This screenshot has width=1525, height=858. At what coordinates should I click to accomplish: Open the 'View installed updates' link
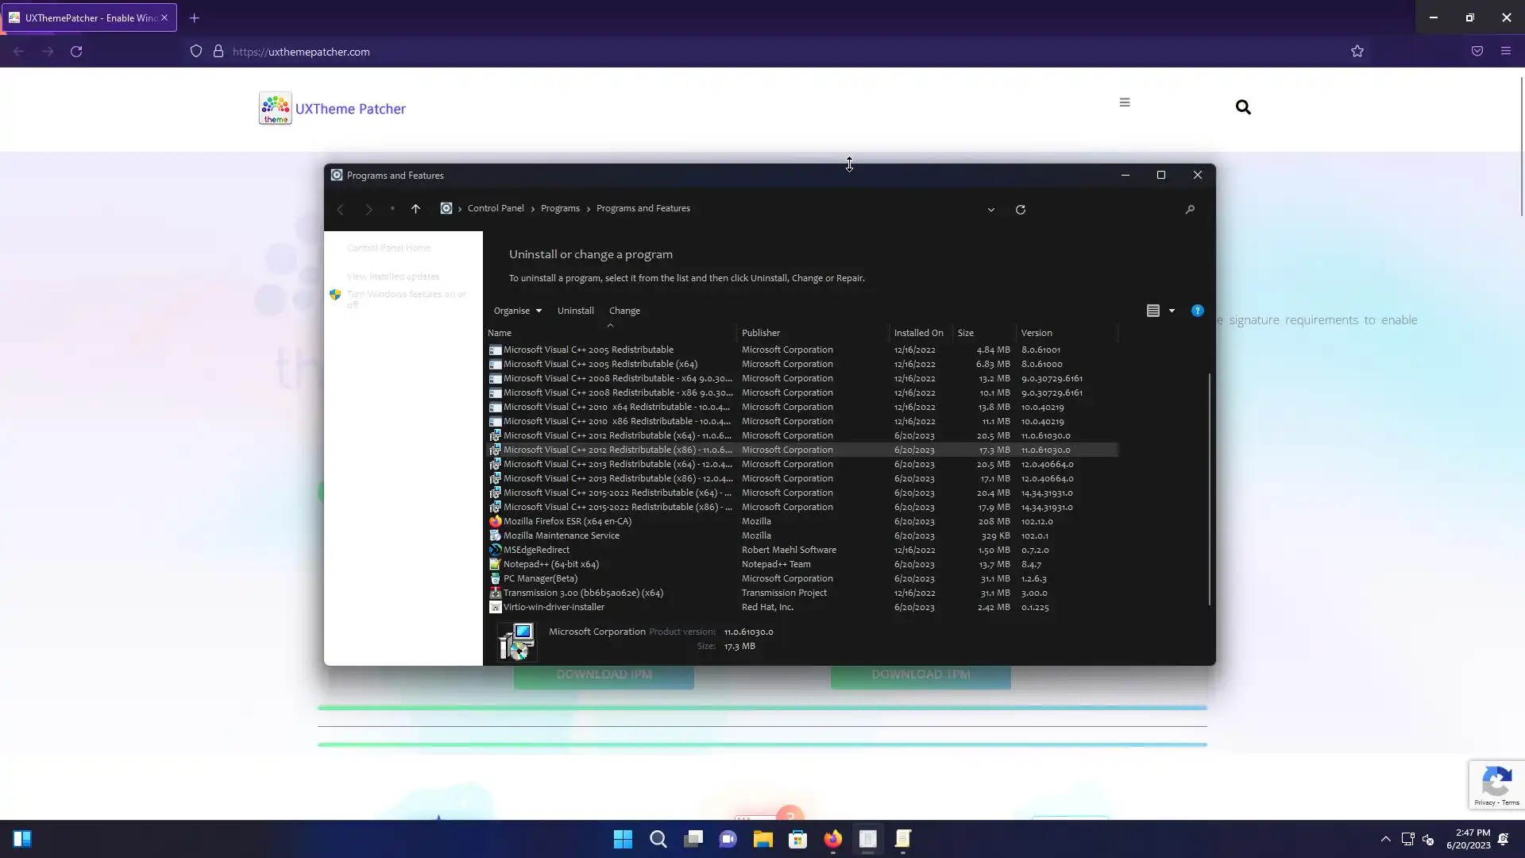(x=392, y=276)
